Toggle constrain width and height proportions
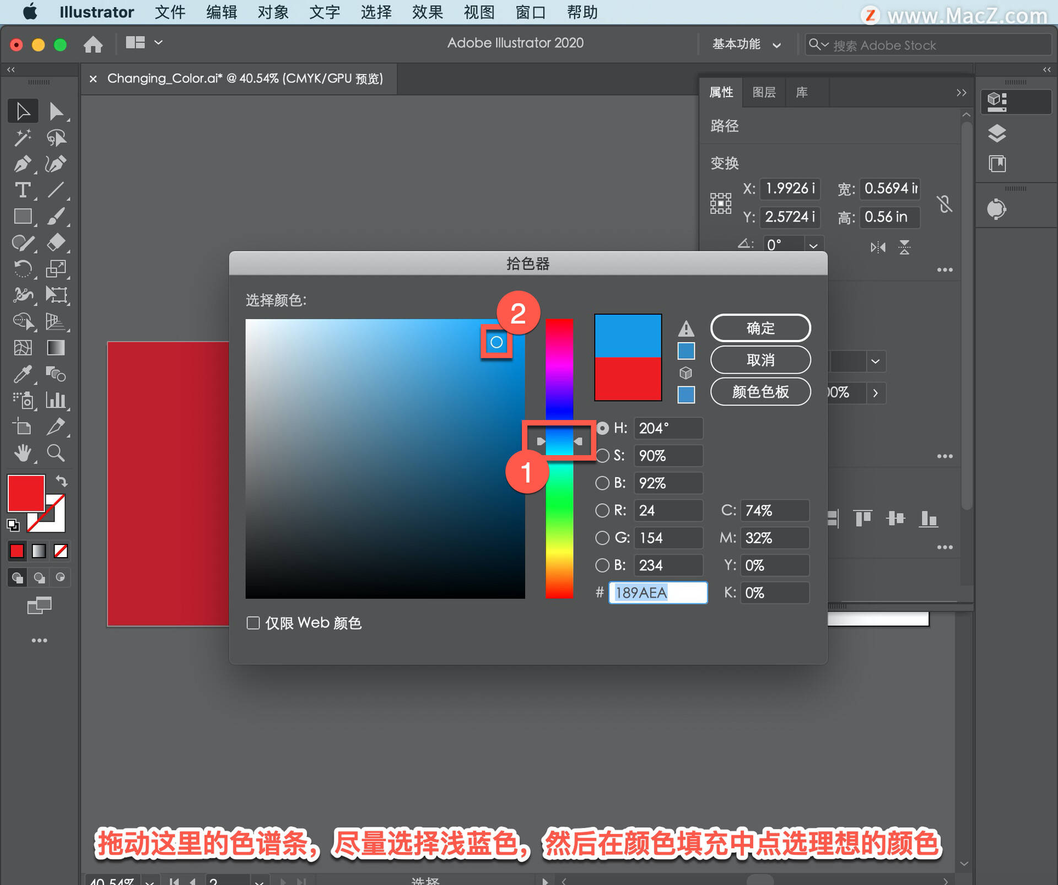 944,204
